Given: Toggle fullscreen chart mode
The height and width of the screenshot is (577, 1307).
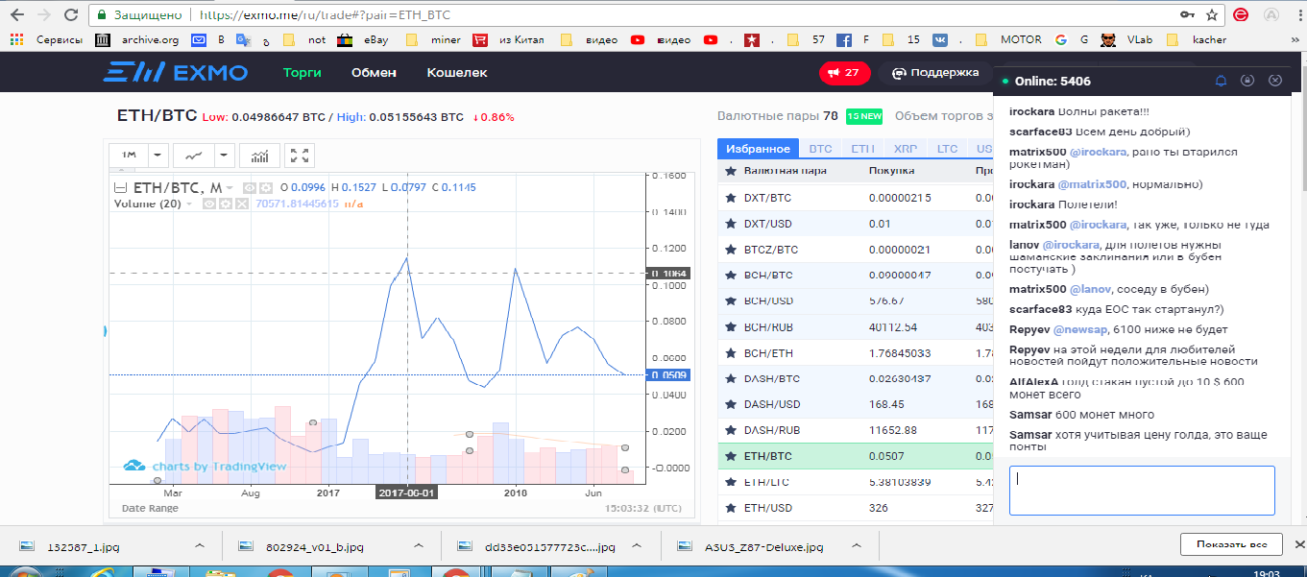Looking at the screenshot, I should 300,156.
